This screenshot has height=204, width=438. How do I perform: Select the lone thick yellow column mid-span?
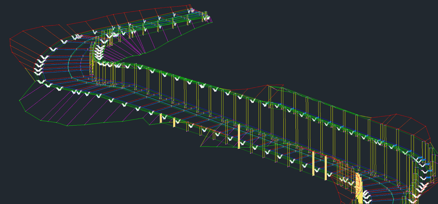click(x=239, y=137)
